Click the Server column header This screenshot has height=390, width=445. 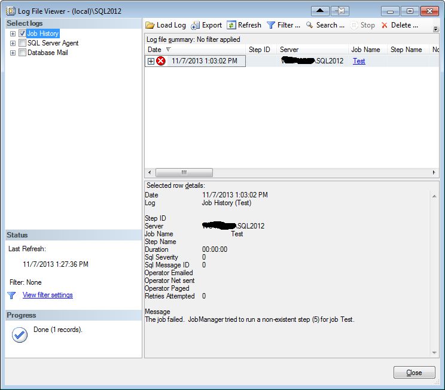312,50
